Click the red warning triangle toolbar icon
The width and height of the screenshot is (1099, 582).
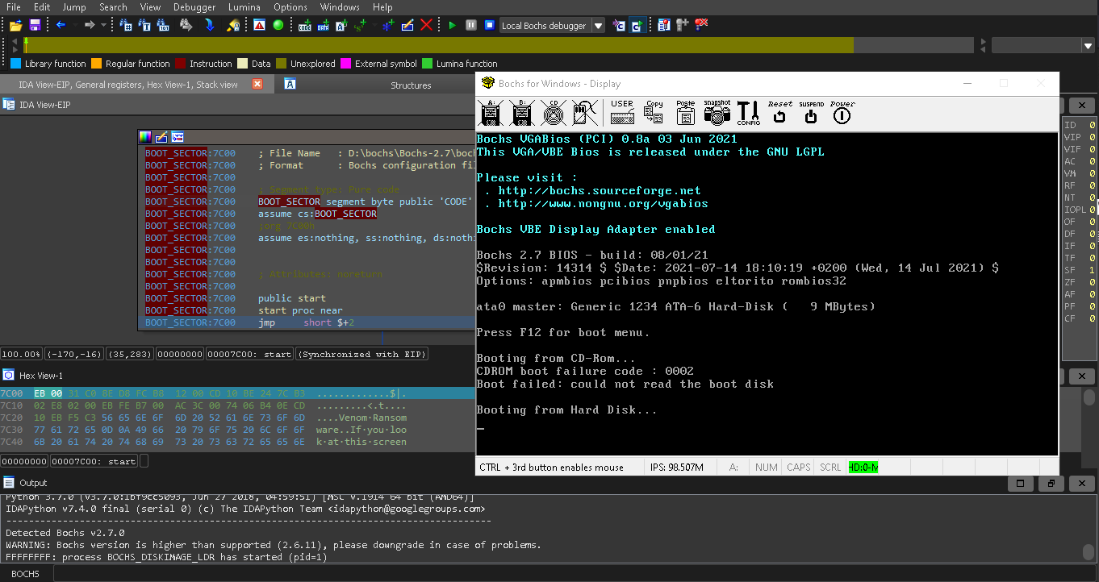coord(259,25)
